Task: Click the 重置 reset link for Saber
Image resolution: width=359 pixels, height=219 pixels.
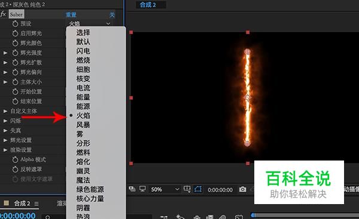Action: [x=71, y=15]
